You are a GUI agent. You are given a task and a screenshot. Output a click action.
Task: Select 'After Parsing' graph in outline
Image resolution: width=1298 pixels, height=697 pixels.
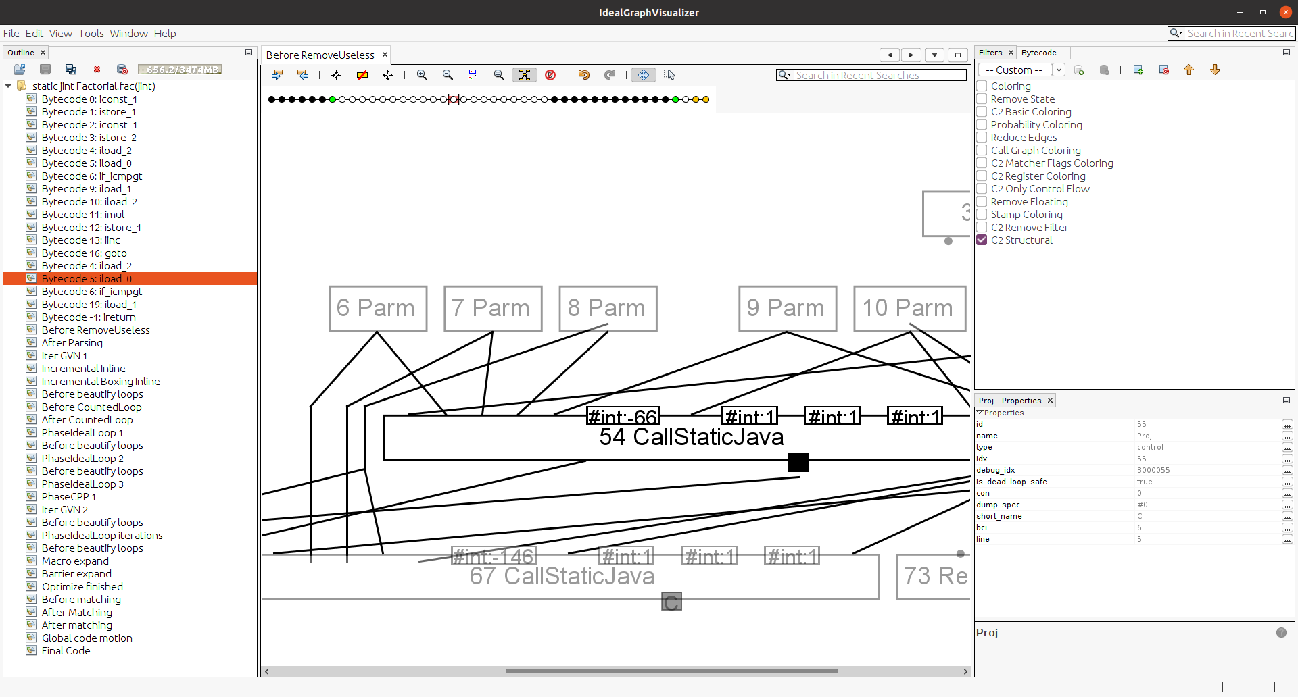click(72, 343)
